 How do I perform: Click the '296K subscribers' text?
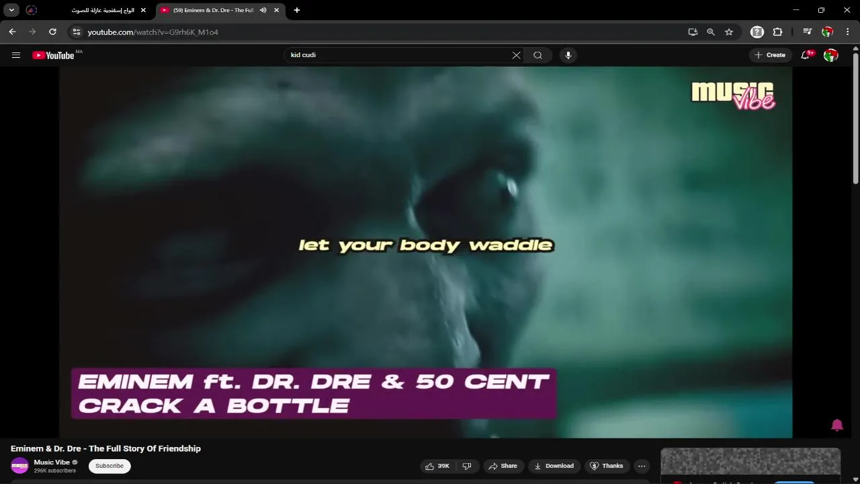55,471
